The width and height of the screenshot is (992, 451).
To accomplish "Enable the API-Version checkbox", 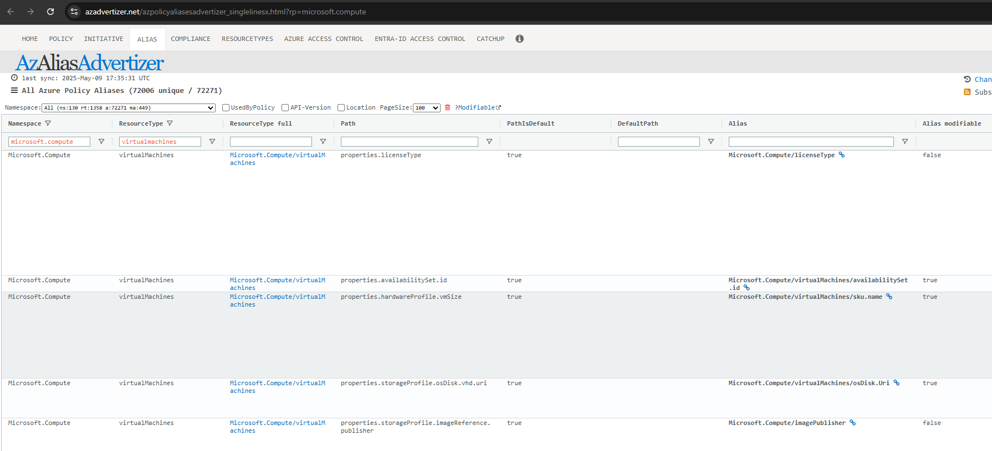I will tap(285, 107).
